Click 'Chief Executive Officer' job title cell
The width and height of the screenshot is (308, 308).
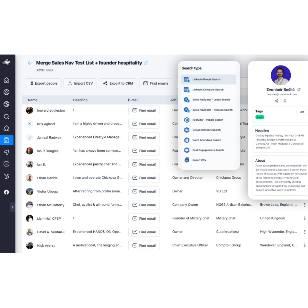point(190,245)
